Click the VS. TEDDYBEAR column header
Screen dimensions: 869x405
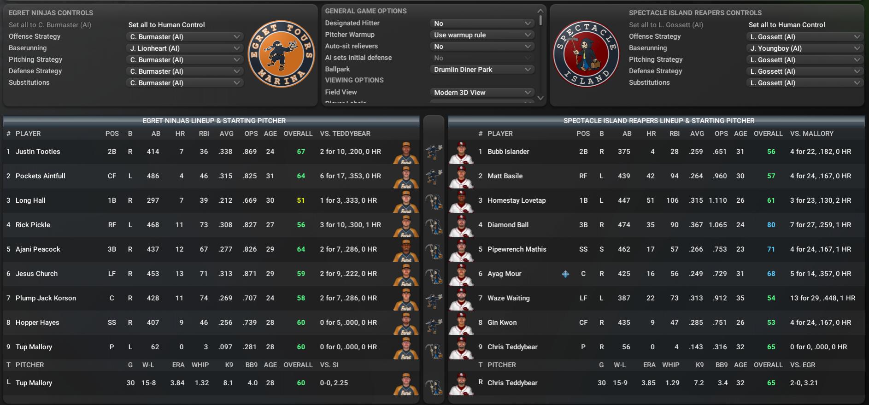(345, 134)
